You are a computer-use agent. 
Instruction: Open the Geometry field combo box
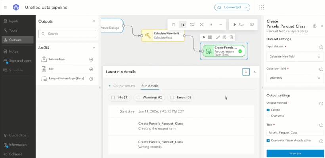[295, 78]
